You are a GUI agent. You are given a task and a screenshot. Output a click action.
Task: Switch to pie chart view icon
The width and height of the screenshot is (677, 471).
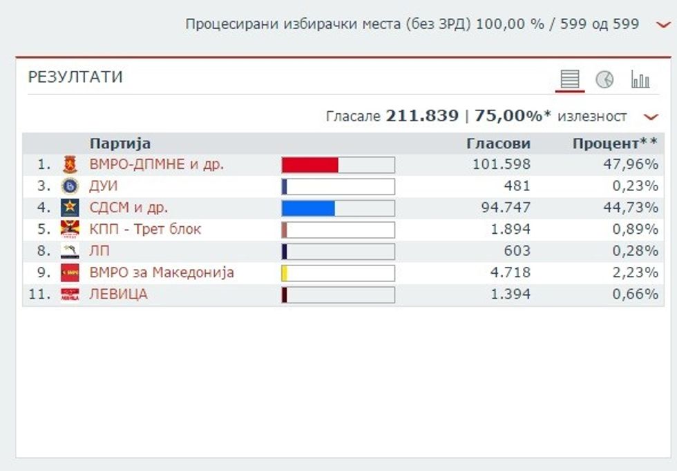click(604, 79)
